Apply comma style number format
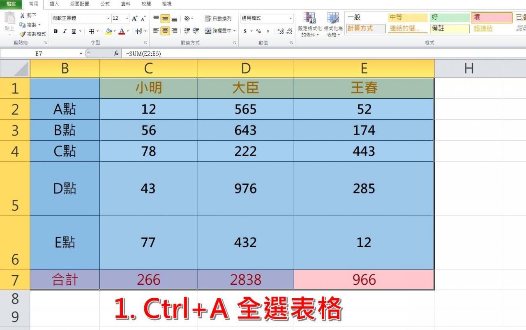526x330 pixels. coord(268,31)
